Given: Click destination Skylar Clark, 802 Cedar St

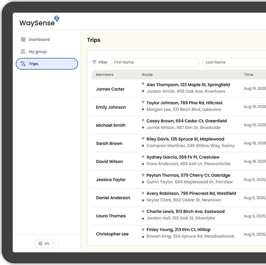Looking at the screenshot, I should click(184, 200).
